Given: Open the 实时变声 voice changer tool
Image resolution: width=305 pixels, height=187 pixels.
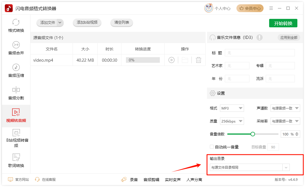Looking at the screenshot, I should pos(173,180).
